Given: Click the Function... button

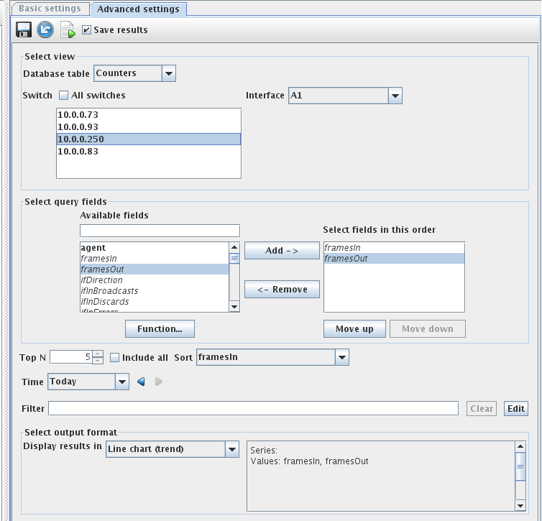Looking at the screenshot, I should [x=160, y=329].
